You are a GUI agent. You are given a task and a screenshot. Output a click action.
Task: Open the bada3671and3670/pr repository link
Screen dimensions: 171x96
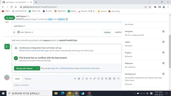point(68,40)
